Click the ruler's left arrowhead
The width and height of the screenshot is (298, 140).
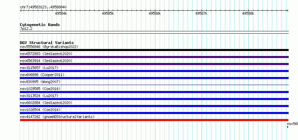tap(21, 11)
